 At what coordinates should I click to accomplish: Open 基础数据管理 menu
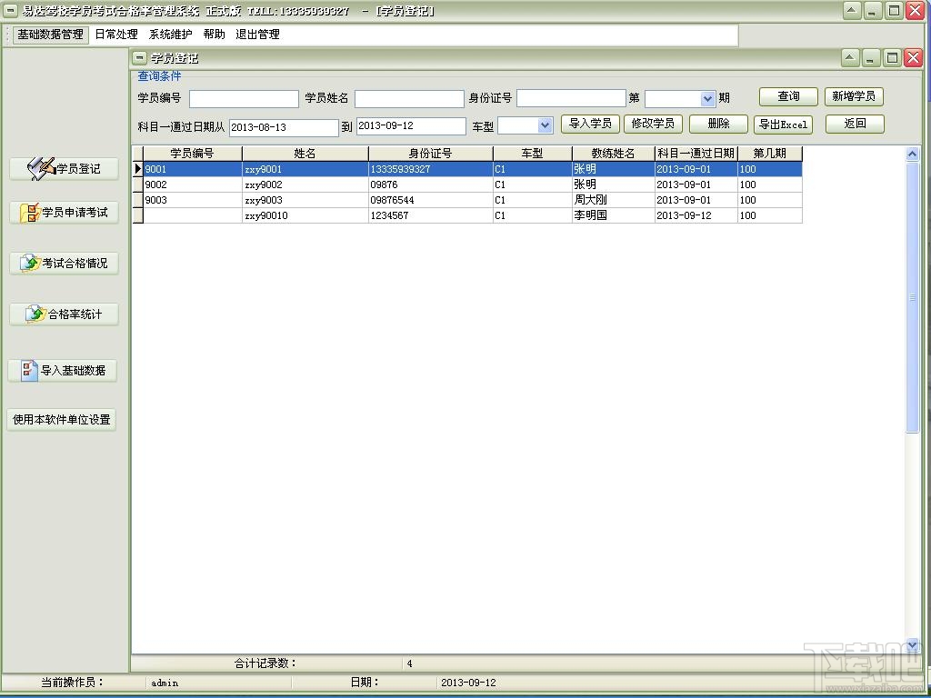51,35
